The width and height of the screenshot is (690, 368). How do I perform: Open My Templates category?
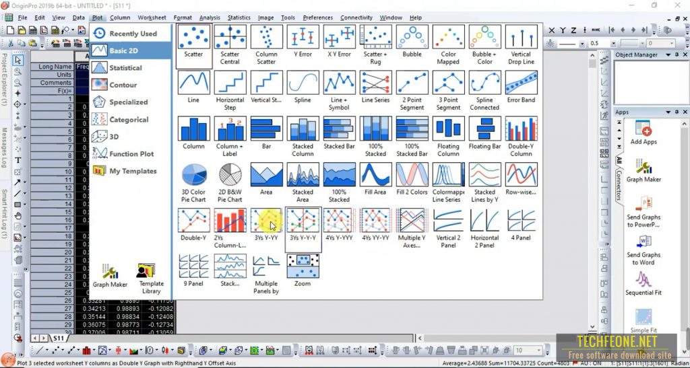tap(131, 171)
